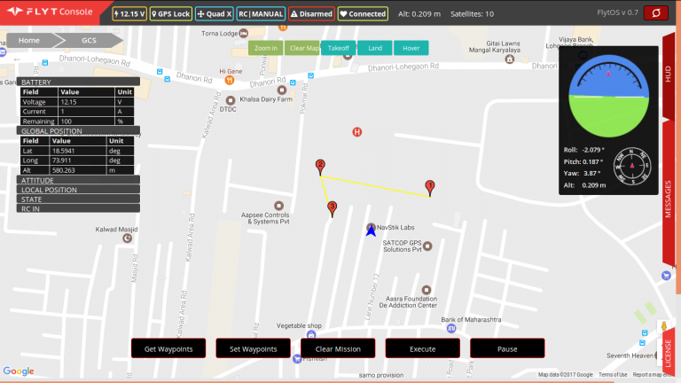Collapse the BATTERY panel header
Image resolution: width=681 pixels, height=383 pixels.
coord(78,82)
